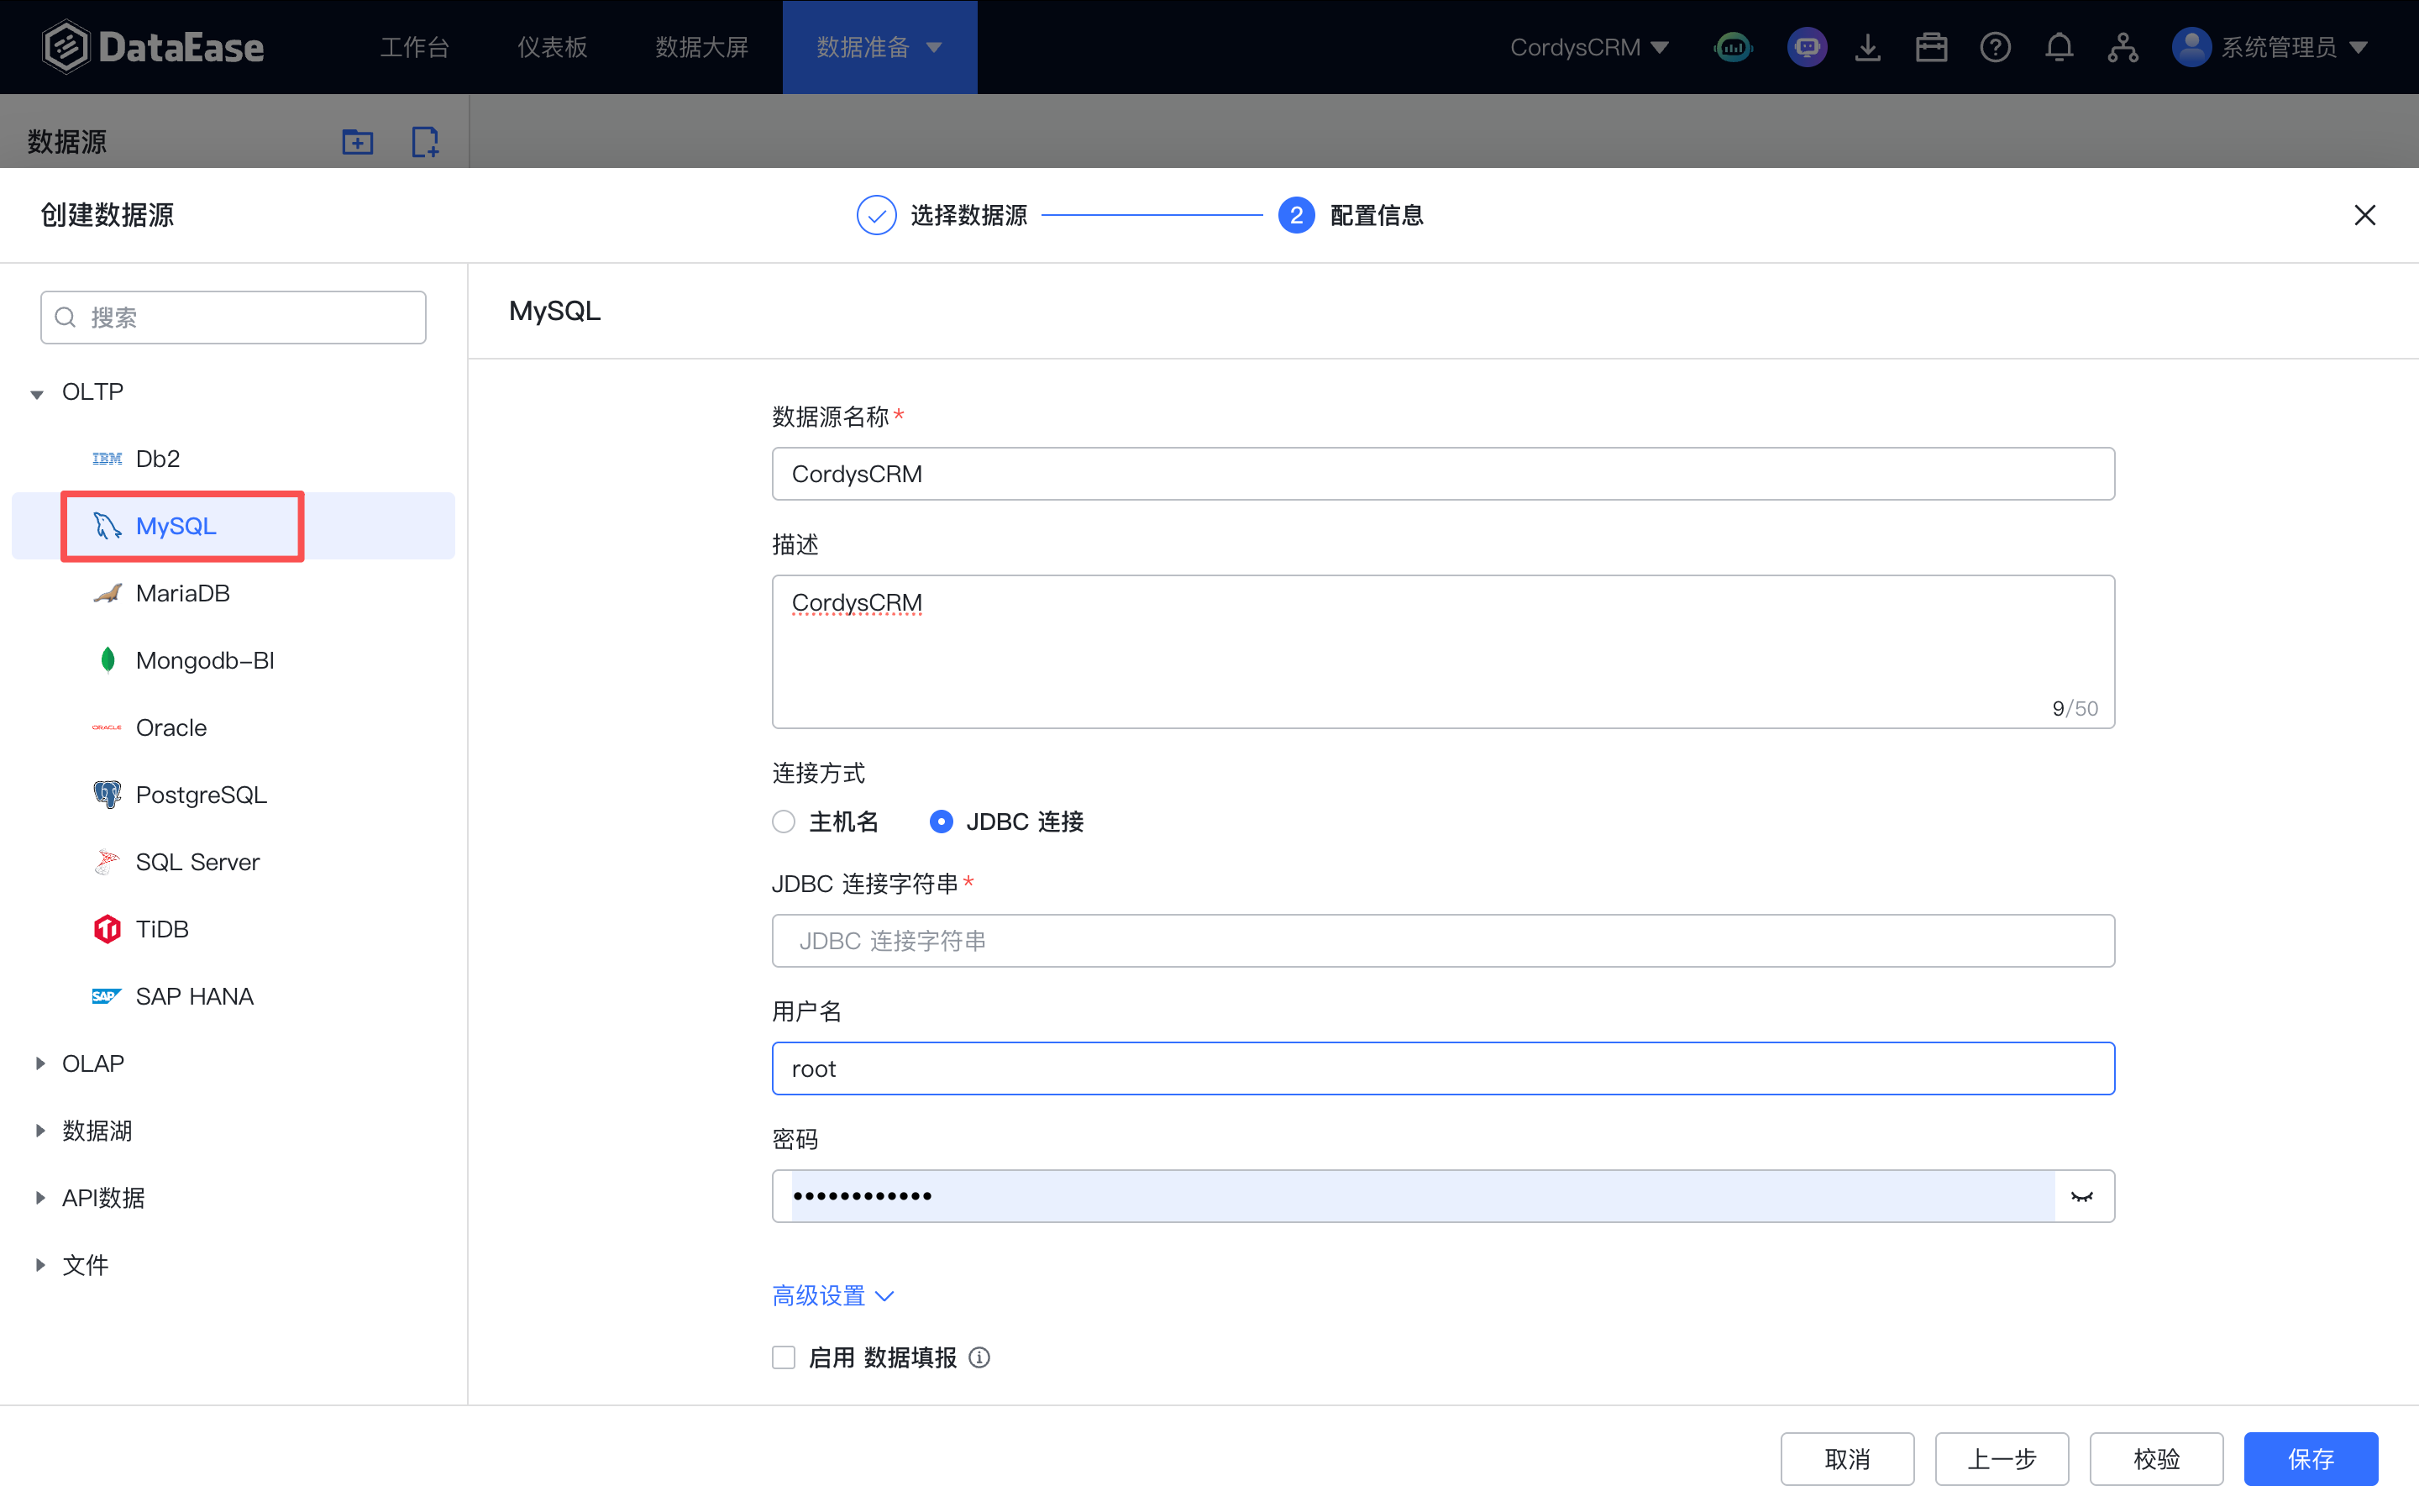Go to the 数据大屏 menu item

701,47
